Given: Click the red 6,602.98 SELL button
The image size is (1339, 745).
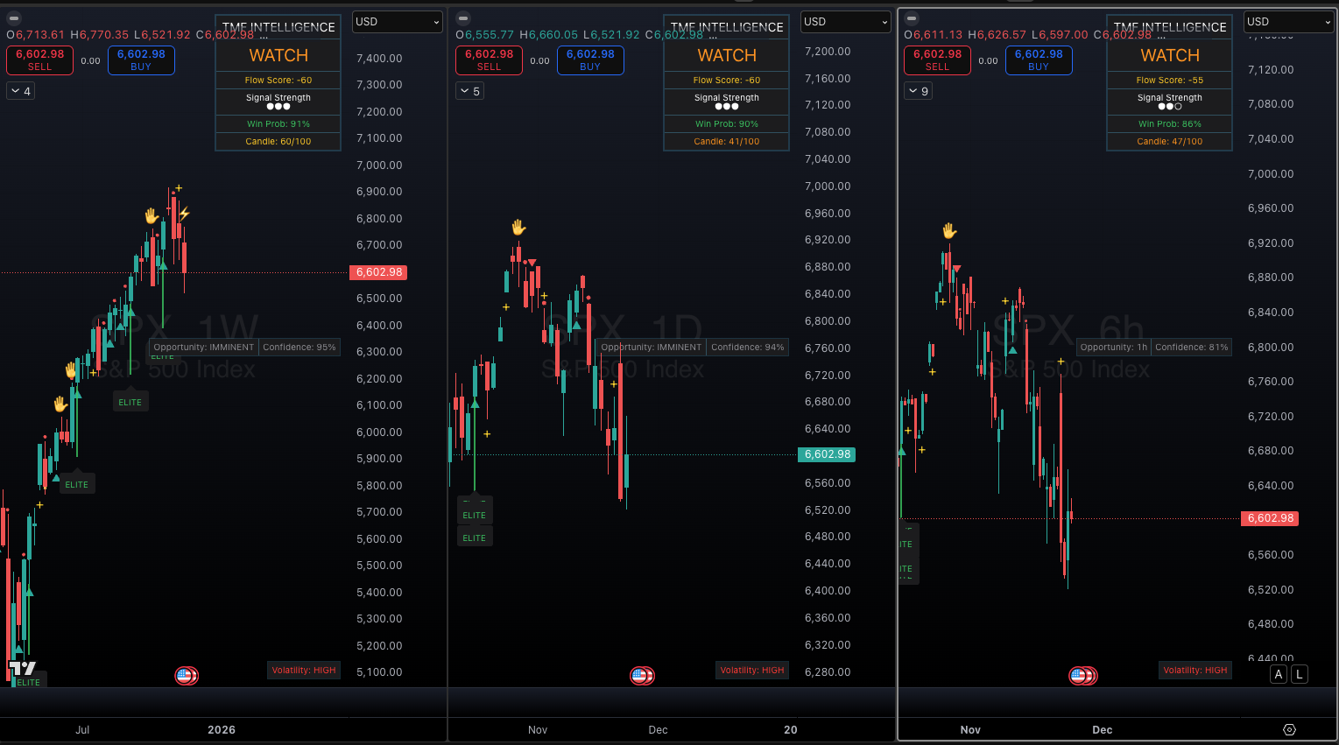Looking at the screenshot, I should tap(39, 60).
